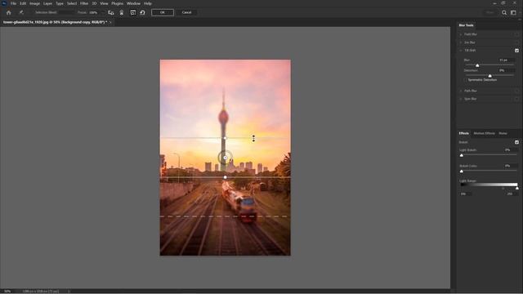Open the Help menu
523x294 pixels.
coord(147,3)
